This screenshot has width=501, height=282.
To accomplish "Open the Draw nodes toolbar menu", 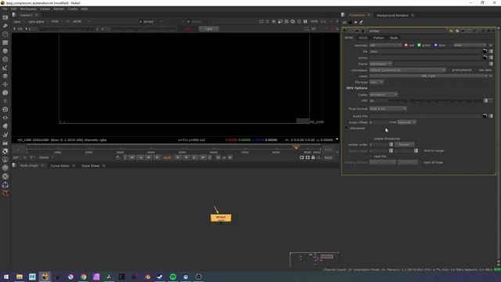I will click(5, 26).
